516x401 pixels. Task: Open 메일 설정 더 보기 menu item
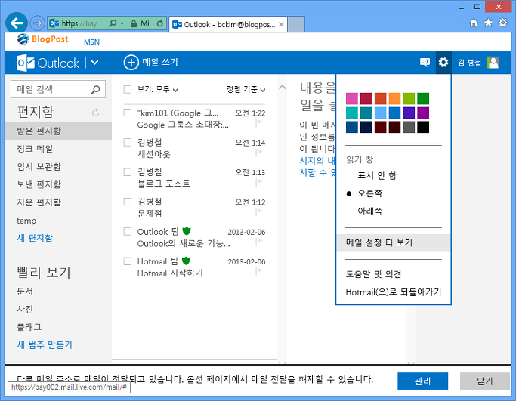(394, 242)
